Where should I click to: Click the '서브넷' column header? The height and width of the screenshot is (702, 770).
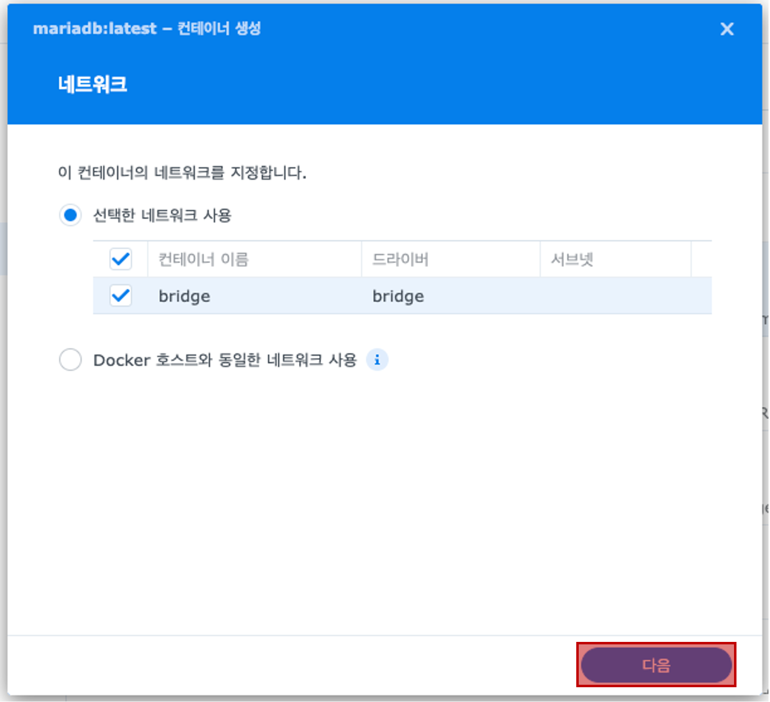click(x=615, y=259)
